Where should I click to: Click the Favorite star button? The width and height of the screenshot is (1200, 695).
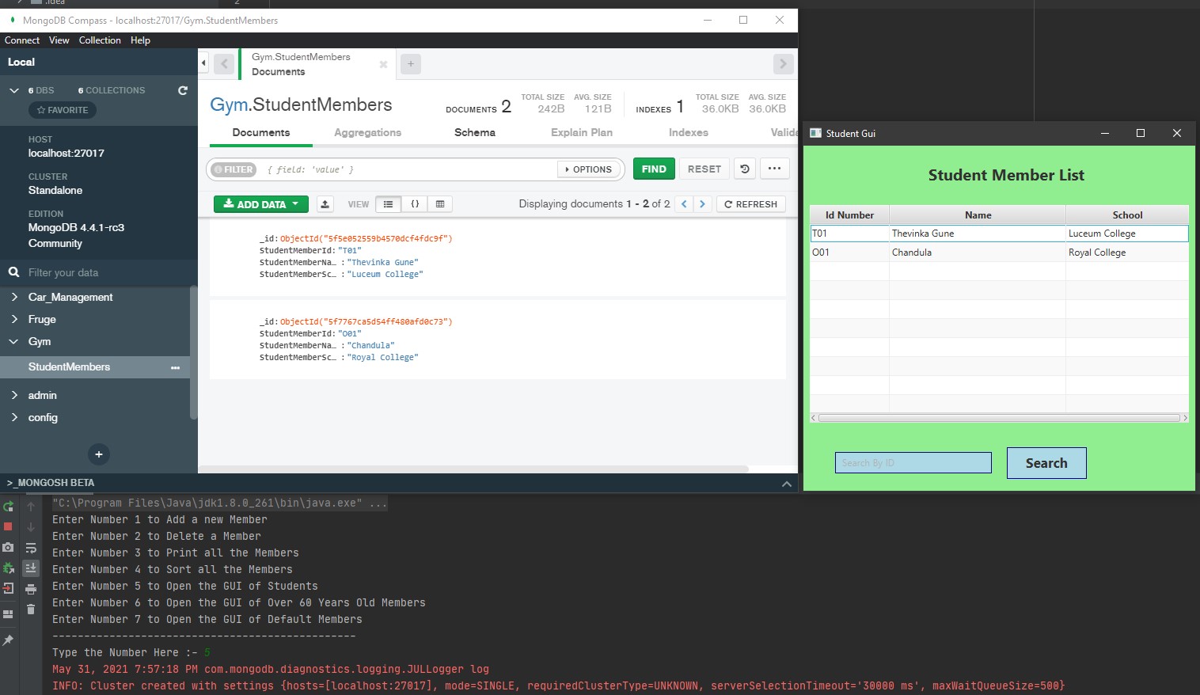click(63, 110)
